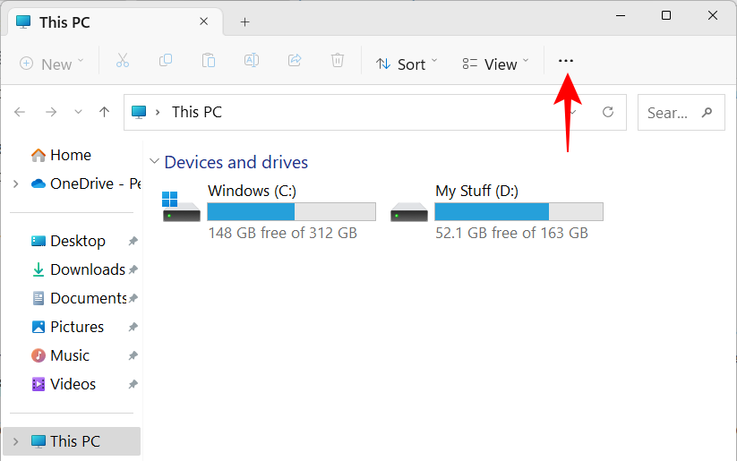The height and width of the screenshot is (461, 737).
Task: Click the Paste clipboard icon
Action: tap(209, 61)
